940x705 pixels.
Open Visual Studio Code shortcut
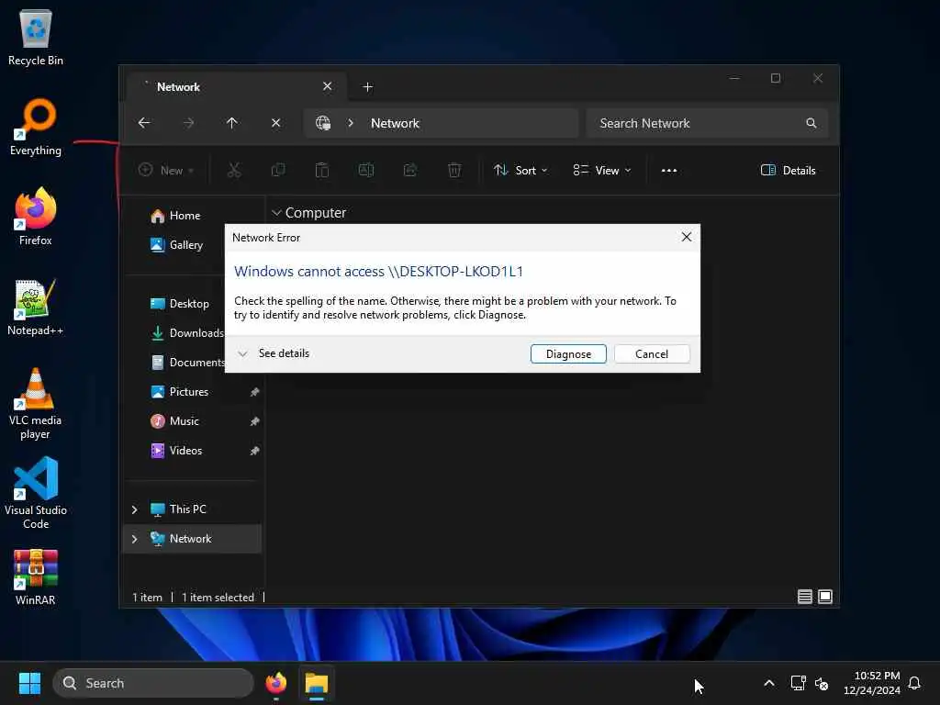click(36, 493)
